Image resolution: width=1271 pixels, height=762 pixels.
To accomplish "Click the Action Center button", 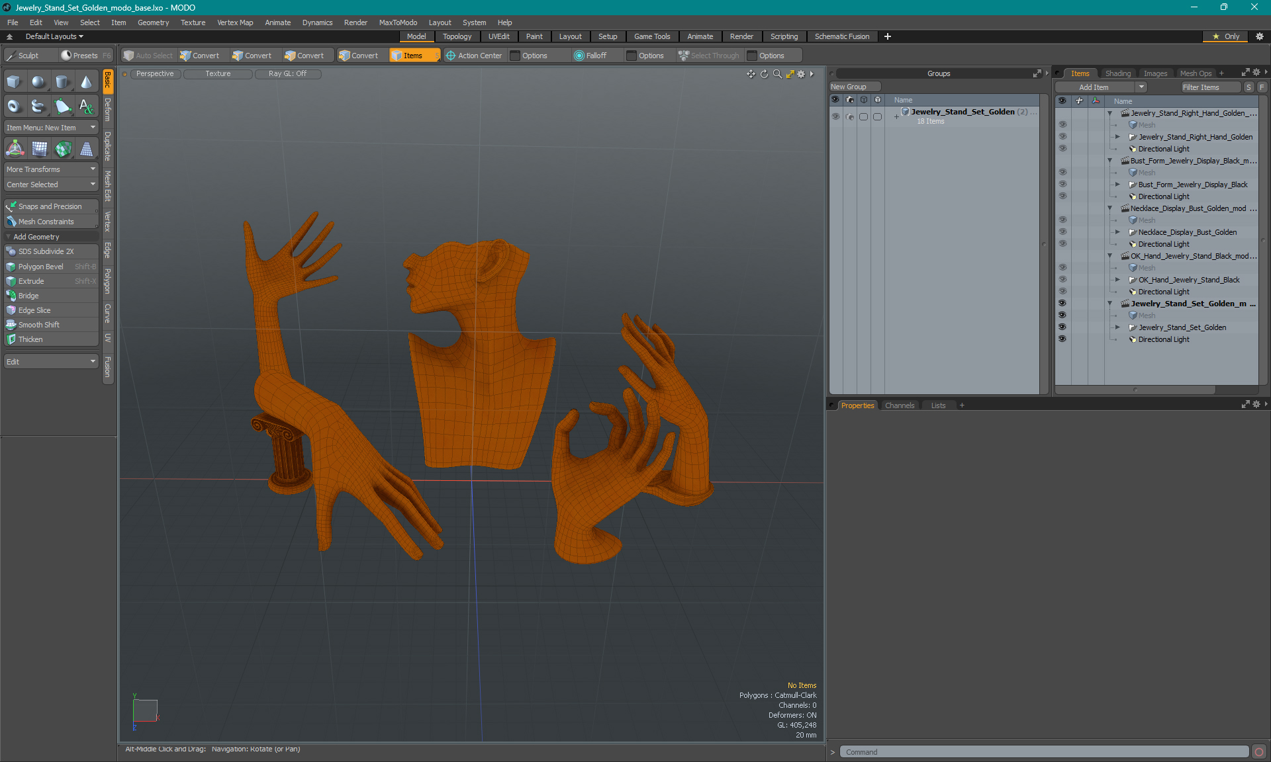I will click(474, 56).
